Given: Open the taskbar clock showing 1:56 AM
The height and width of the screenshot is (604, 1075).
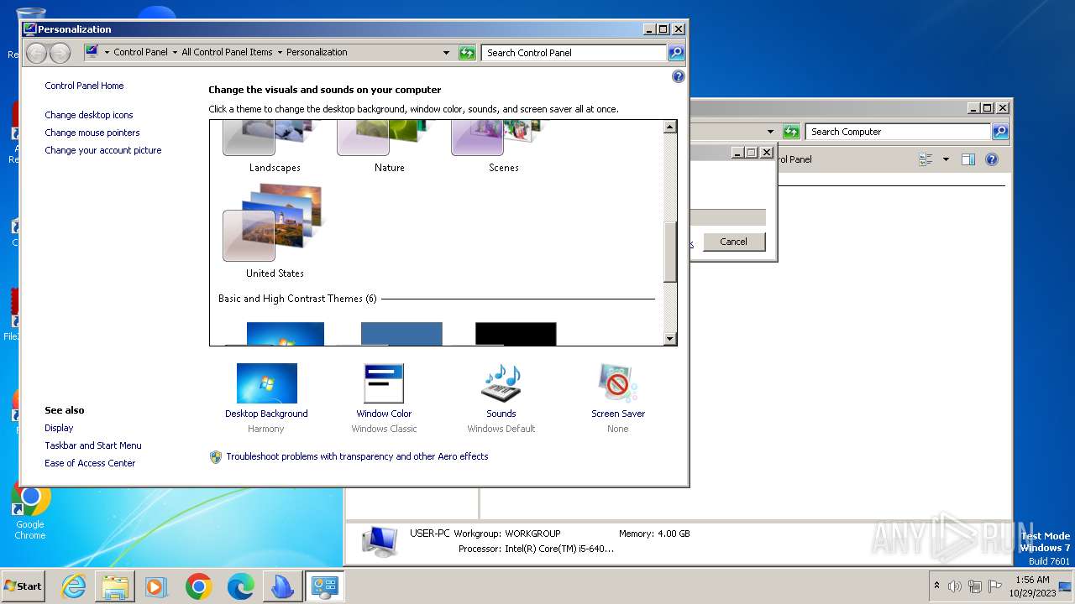Looking at the screenshot, I should (x=1032, y=586).
